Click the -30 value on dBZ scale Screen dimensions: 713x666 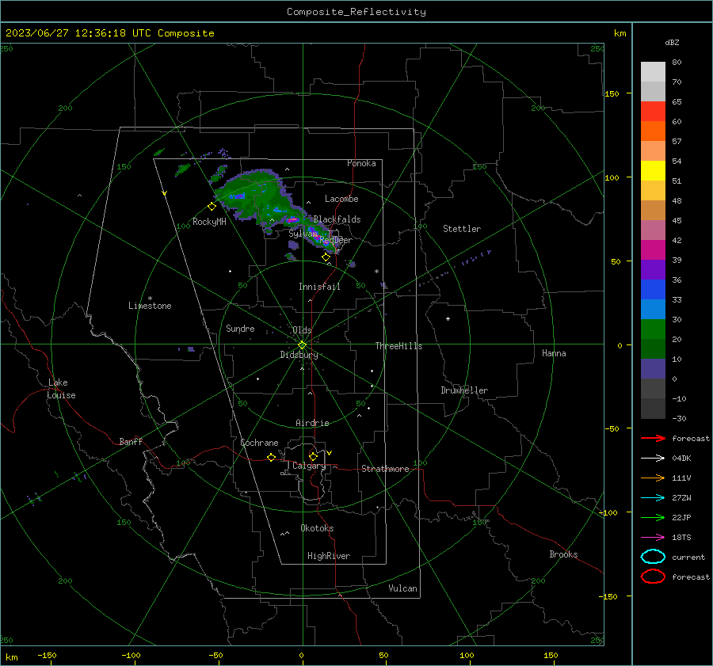pos(679,418)
